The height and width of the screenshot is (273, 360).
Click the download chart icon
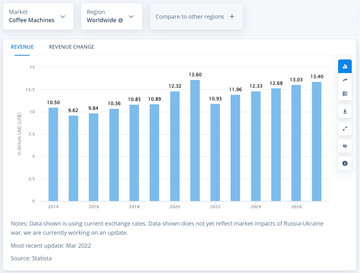tap(345, 112)
